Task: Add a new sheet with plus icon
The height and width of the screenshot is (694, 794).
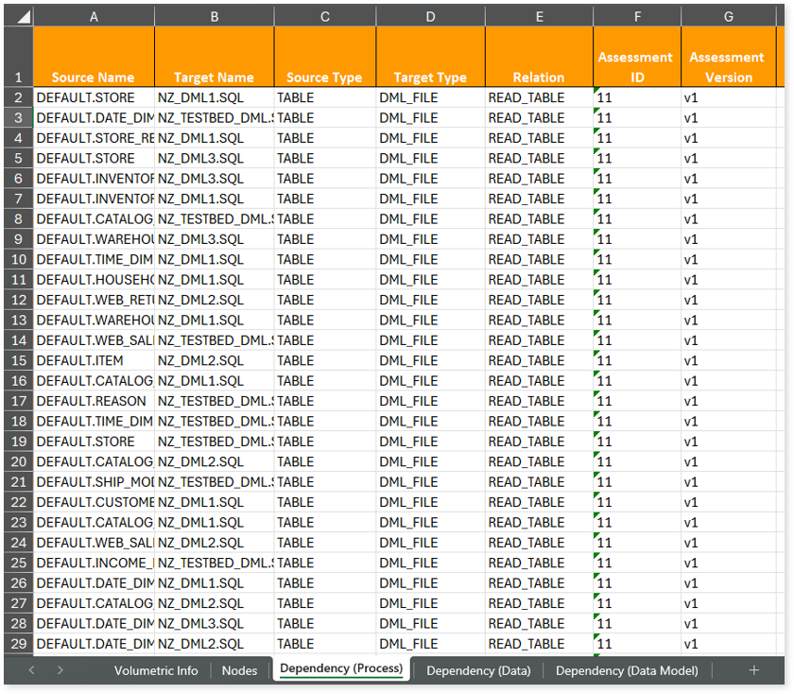Action: click(x=753, y=670)
